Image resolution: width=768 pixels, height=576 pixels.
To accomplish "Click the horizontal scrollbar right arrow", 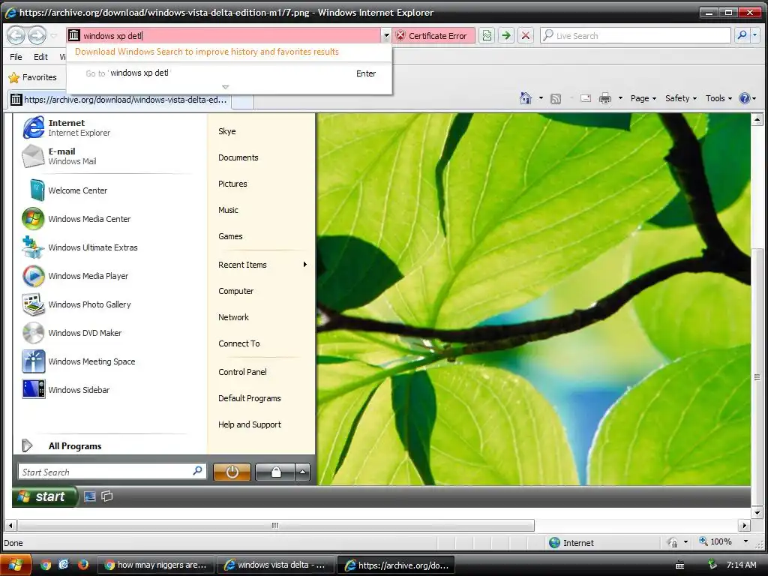I will click(745, 526).
